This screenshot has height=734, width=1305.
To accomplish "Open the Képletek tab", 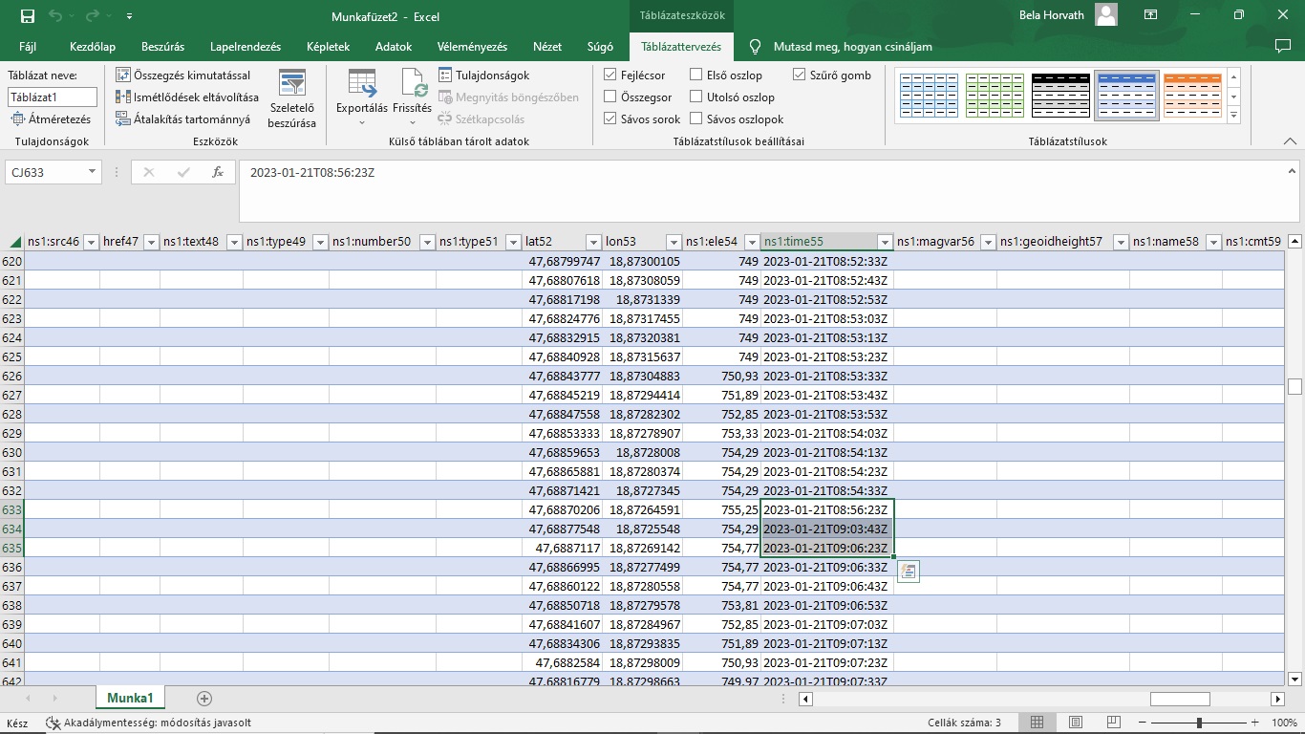I will (329, 46).
